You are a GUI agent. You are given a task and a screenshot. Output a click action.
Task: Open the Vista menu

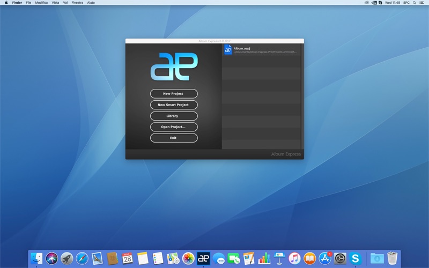55,3
